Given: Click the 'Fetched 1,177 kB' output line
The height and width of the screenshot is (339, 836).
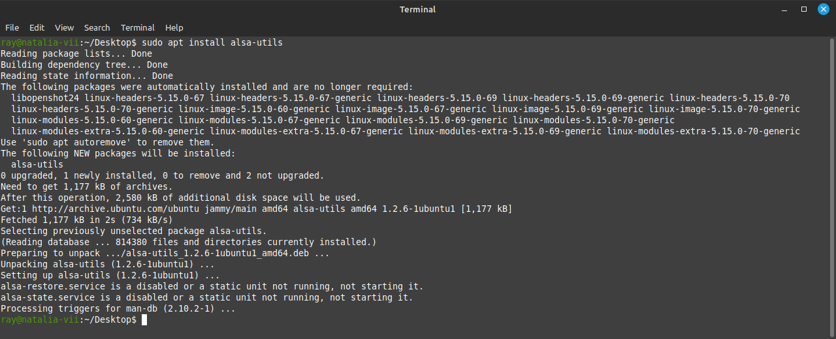Looking at the screenshot, I should tap(86, 220).
